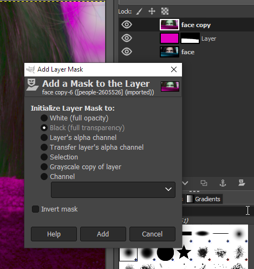Select the horizontal ellipse soft brush
Viewport: 254px width, 269px height.
point(202,233)
